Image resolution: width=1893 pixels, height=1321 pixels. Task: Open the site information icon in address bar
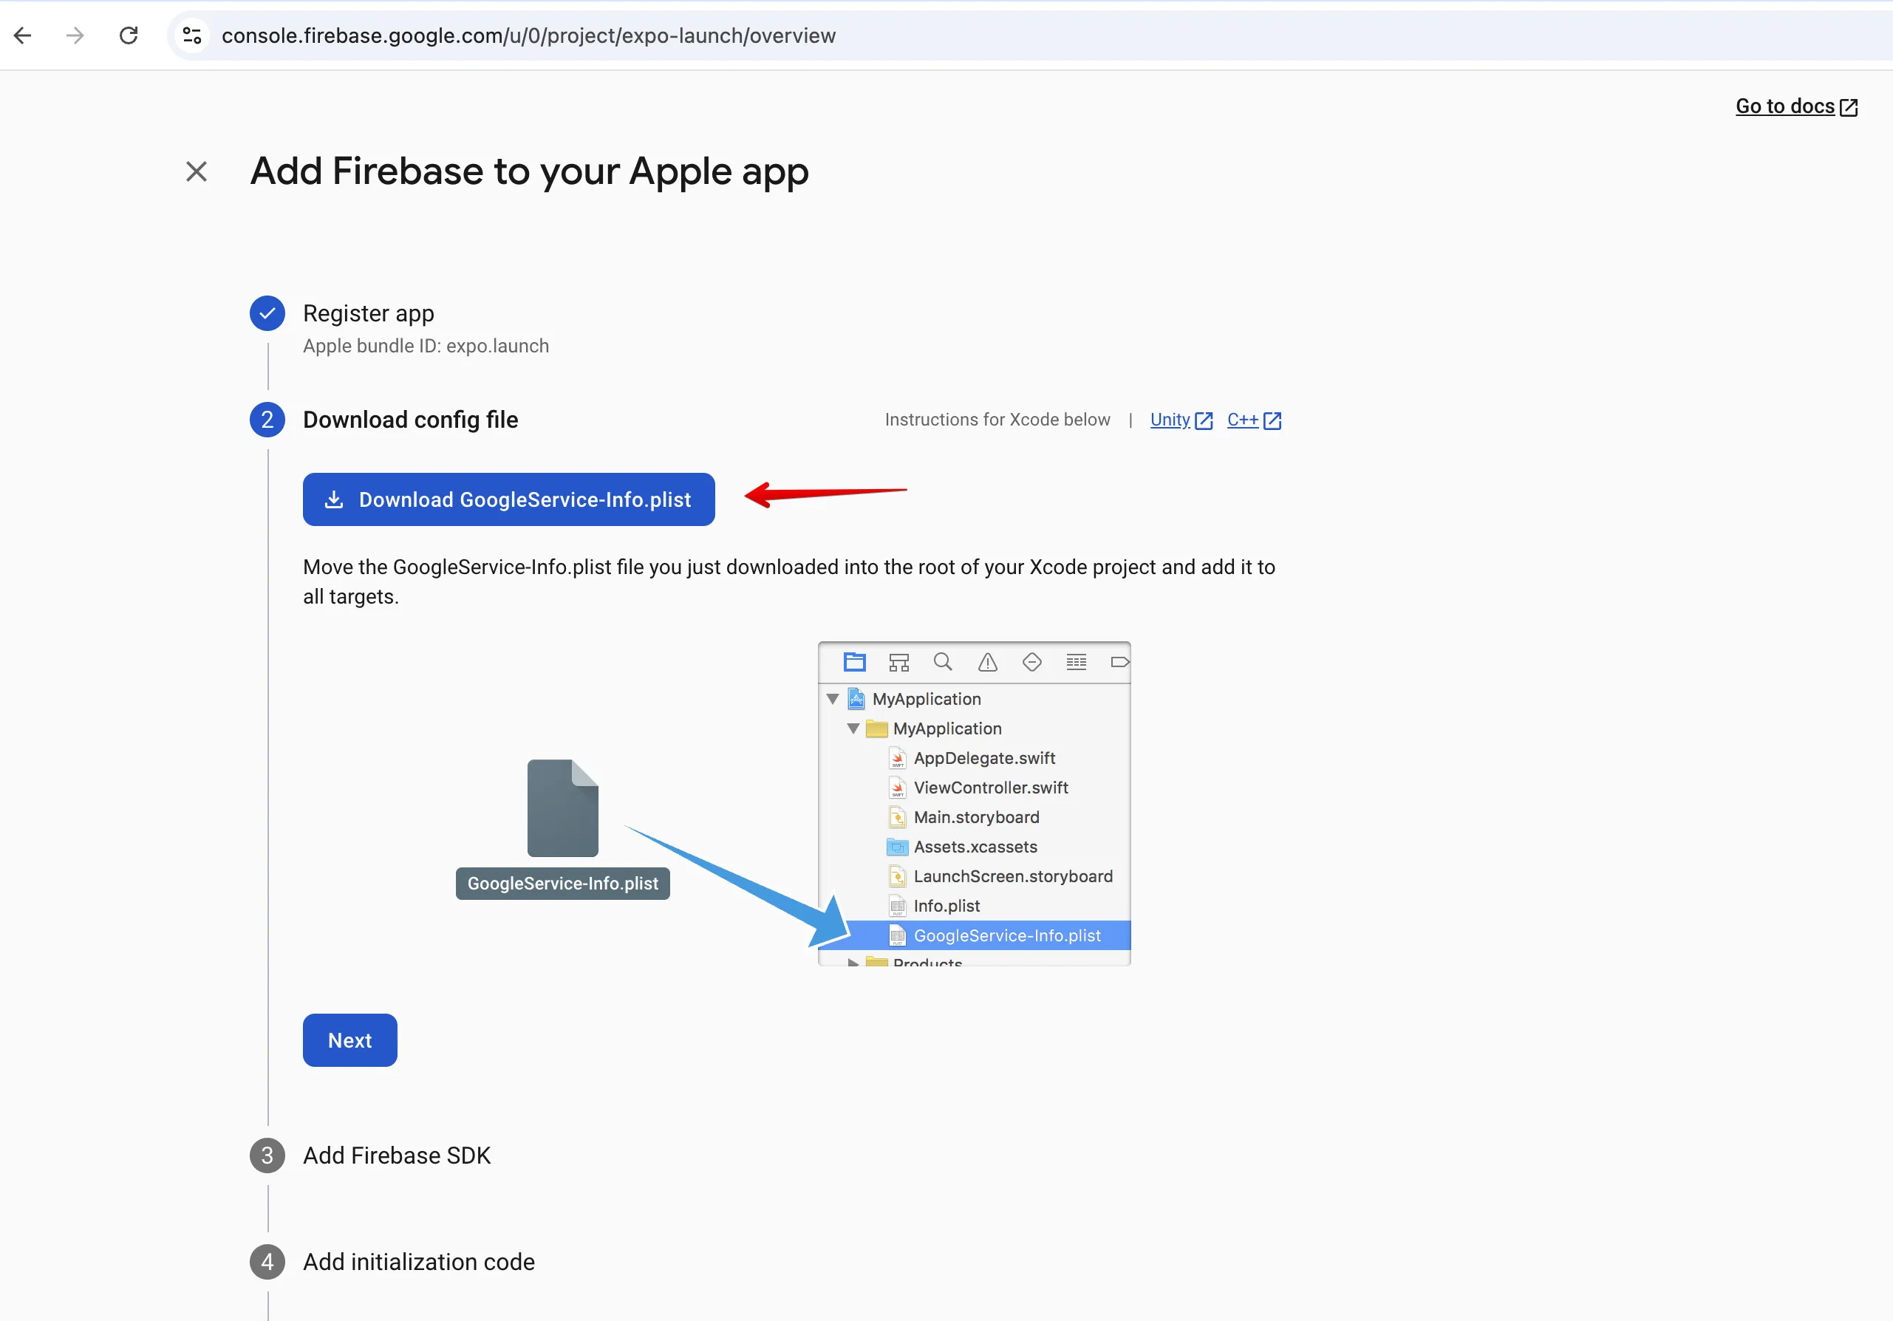192,35
